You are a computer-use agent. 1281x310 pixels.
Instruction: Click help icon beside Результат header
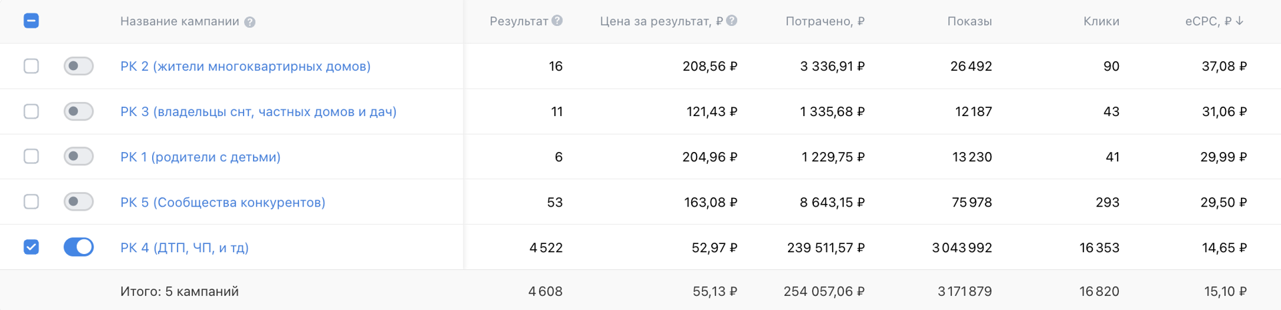point(557,21)
